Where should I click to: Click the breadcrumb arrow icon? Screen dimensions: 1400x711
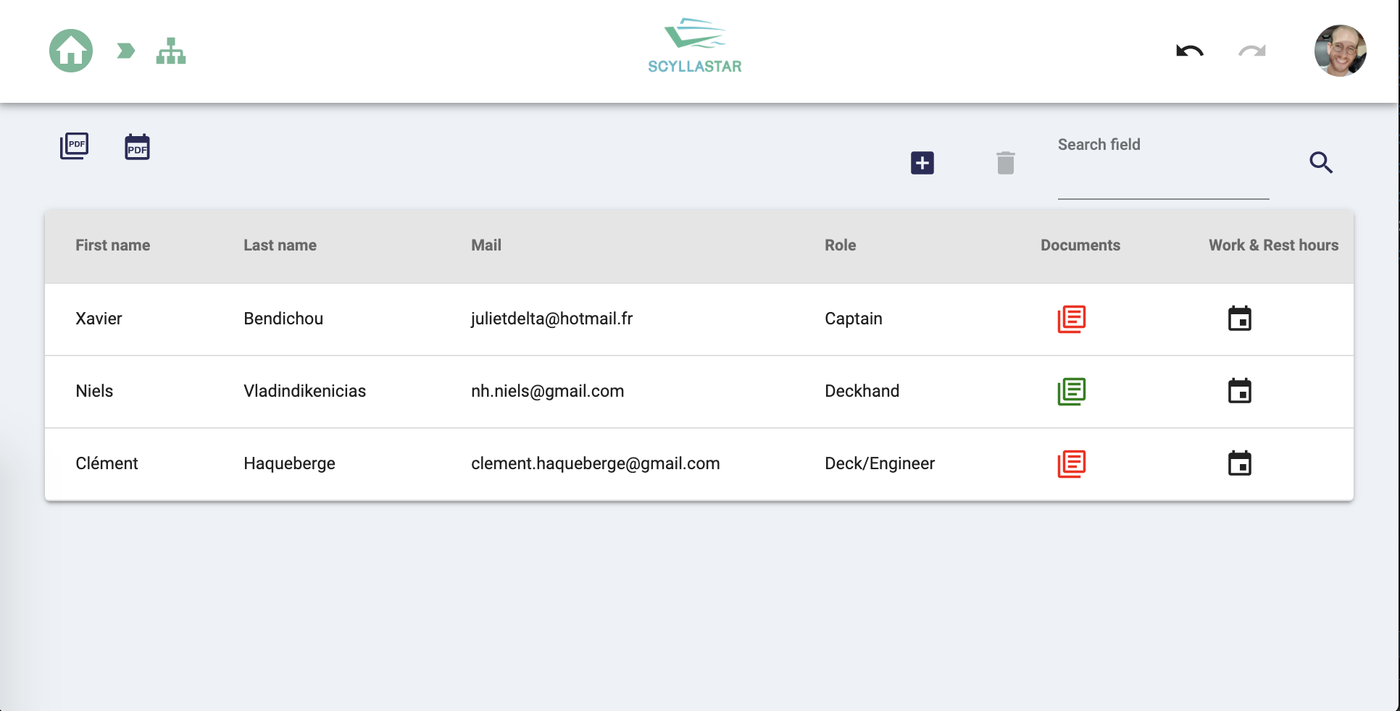tap(125, 51)
